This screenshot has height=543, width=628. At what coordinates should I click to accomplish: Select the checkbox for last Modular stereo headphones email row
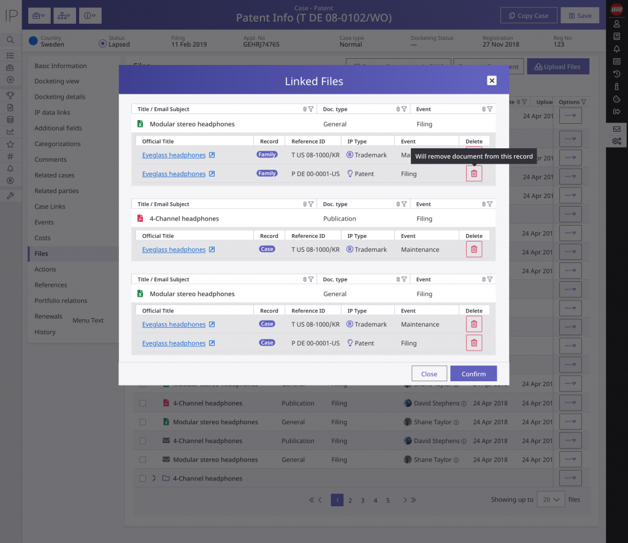pyautogui.click(x=142, y=460)
